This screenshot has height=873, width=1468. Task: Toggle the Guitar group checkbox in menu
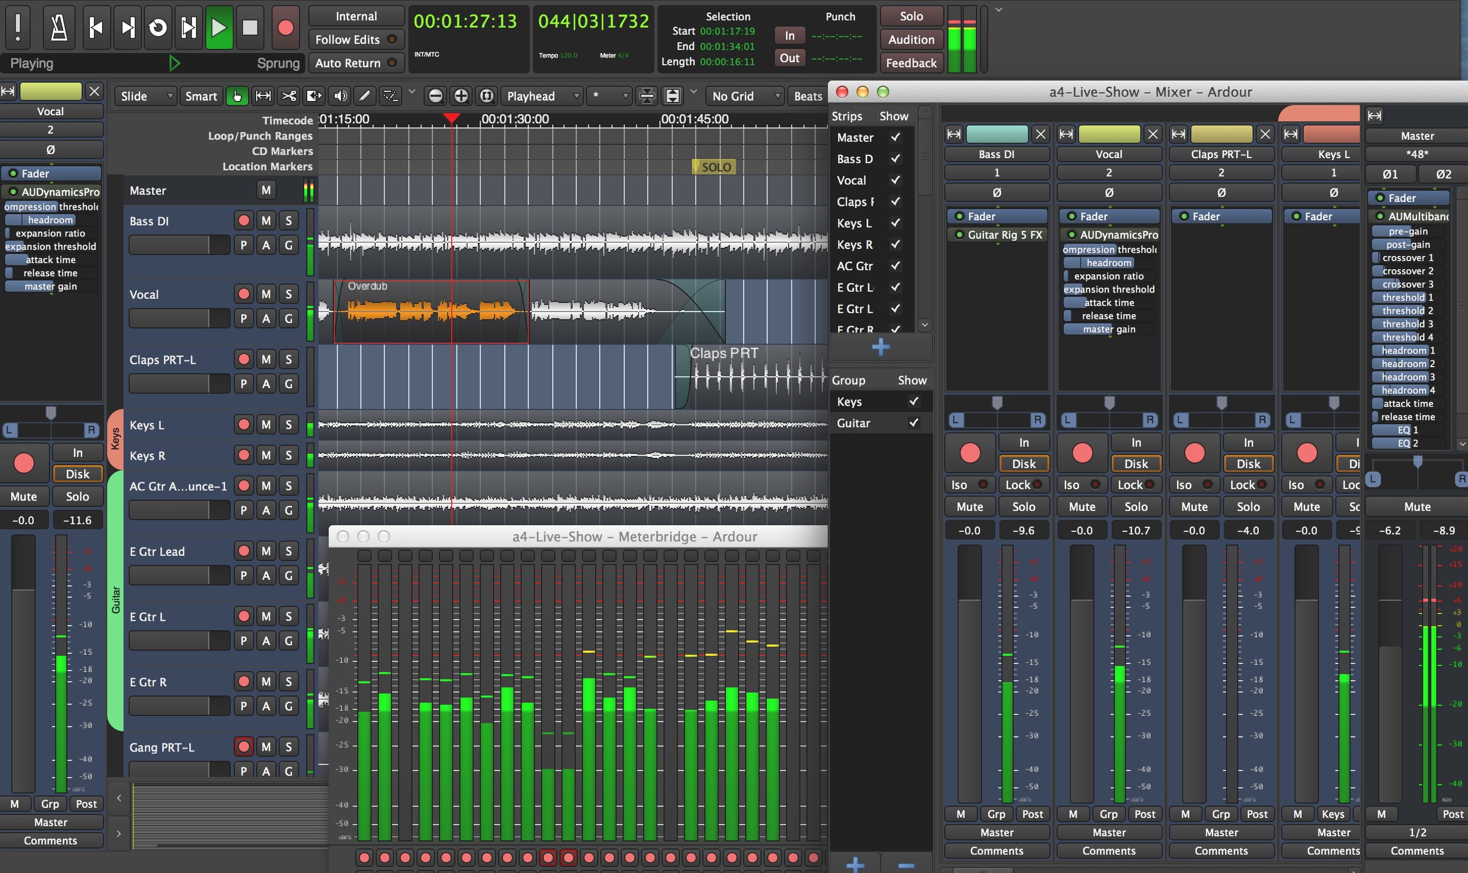(914, 422)
